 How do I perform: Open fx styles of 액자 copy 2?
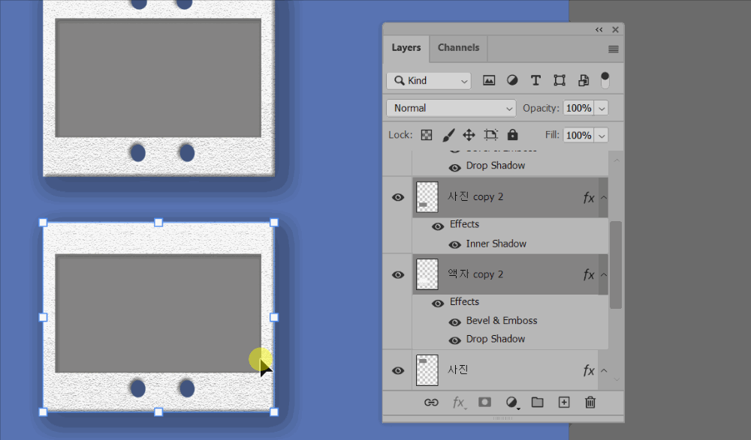pos(589,274)
